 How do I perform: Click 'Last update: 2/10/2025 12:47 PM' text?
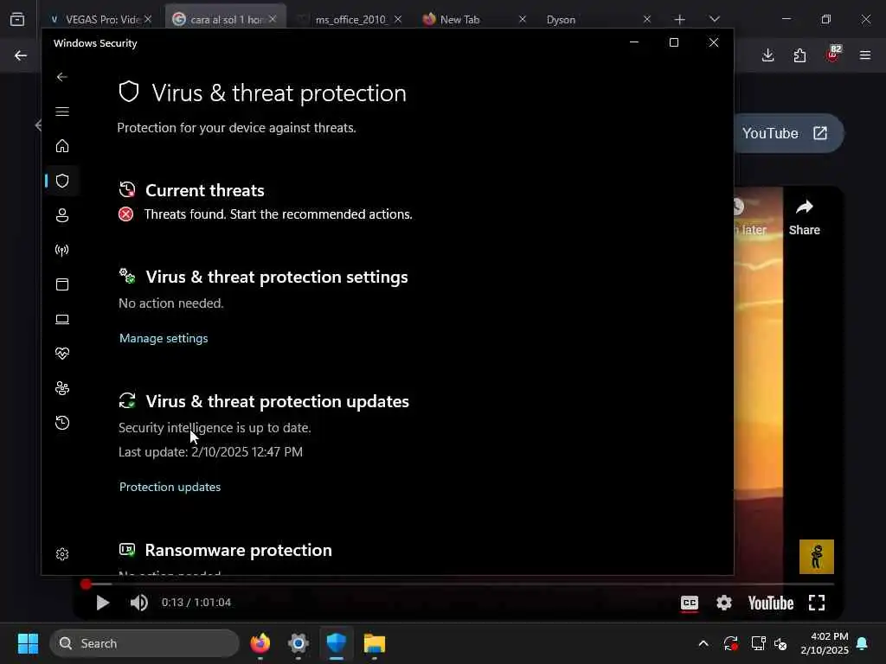point(211,452)
